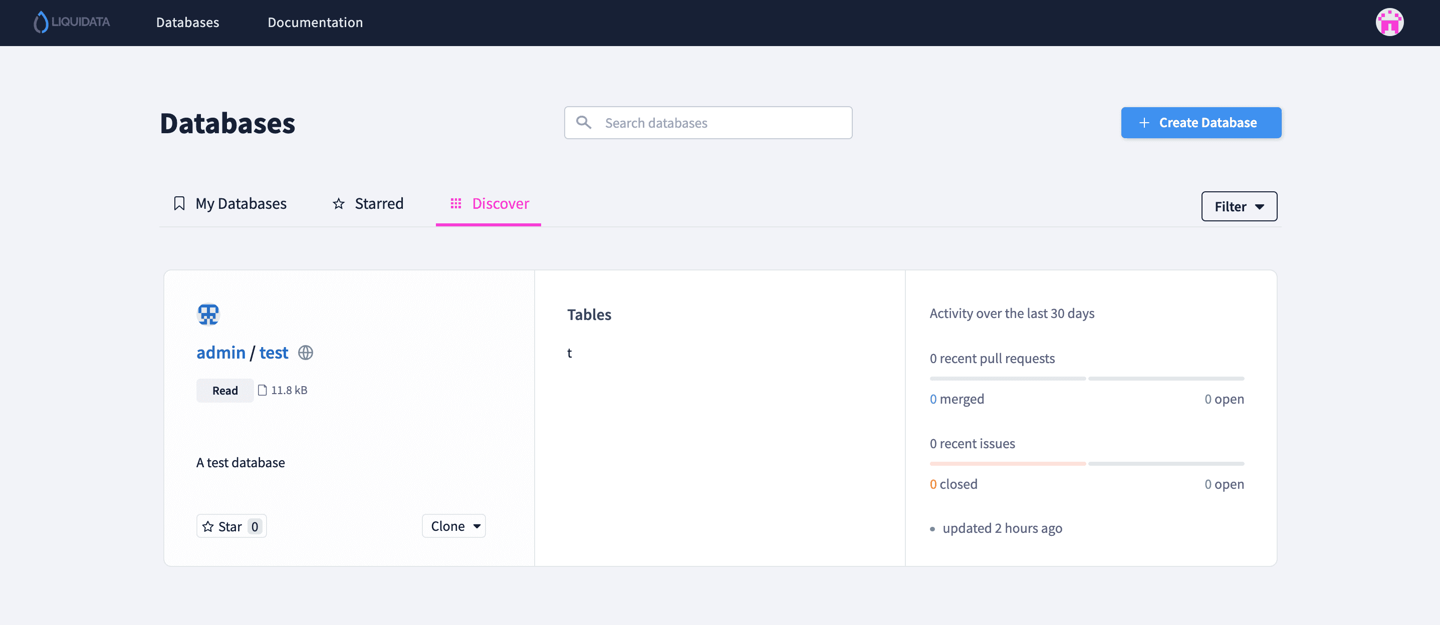Star the admin/test database
This screenshot has width=1440, height=625.
point(231,526)
